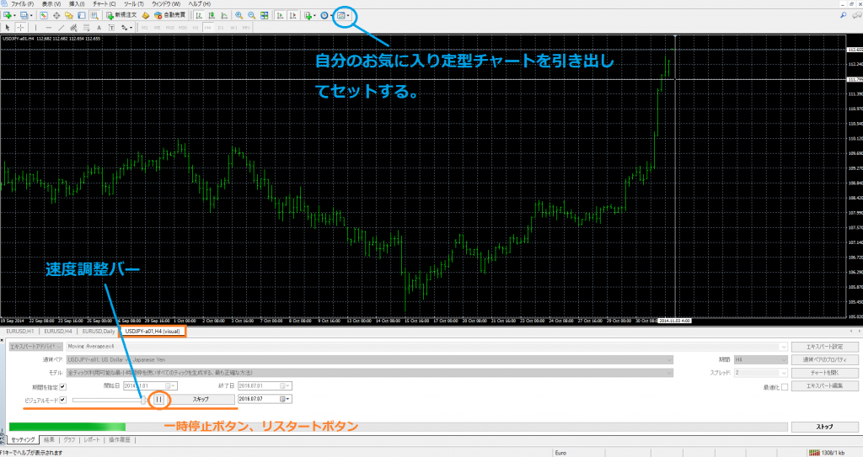Image resolution: width=863 pixels, height=457 pixels.
Task: Switch to EURUSD,H4 chart tab
Action: pyautogui.click(x=58, y=332)
